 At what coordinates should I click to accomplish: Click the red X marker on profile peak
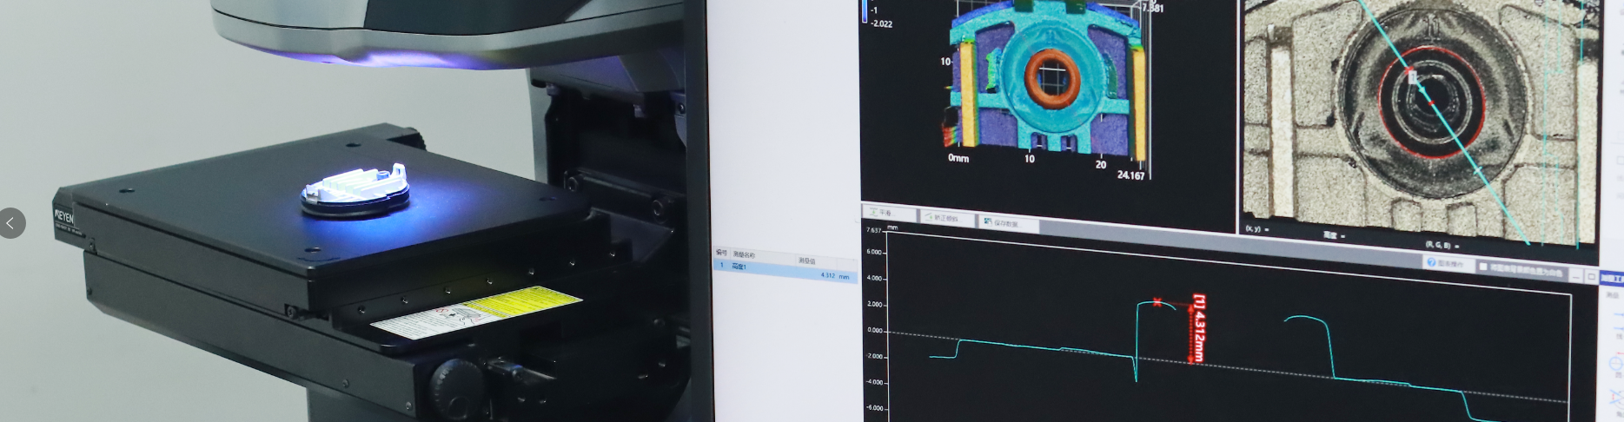[1157, 302]
